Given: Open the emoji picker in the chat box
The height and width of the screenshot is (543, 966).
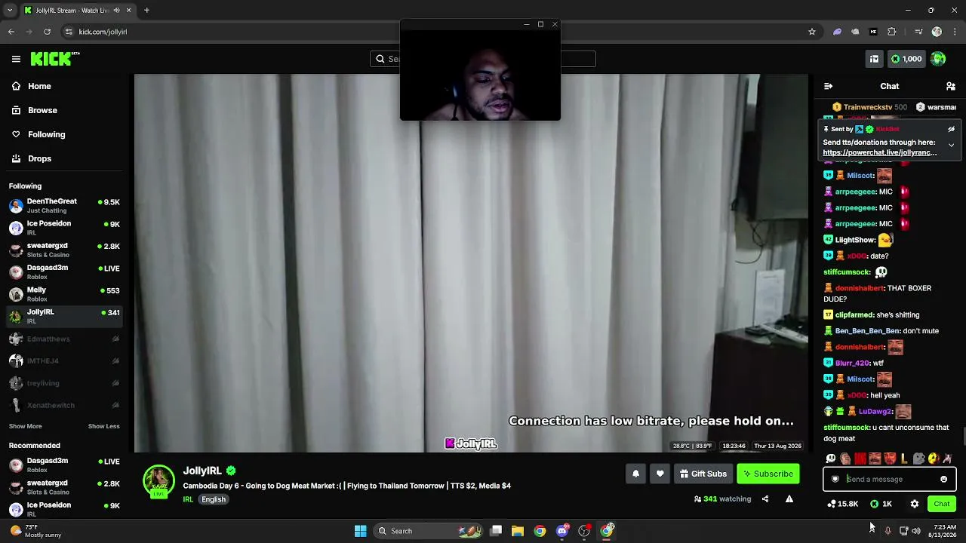Looking at the screenshot, I should [x=943, y=479].
